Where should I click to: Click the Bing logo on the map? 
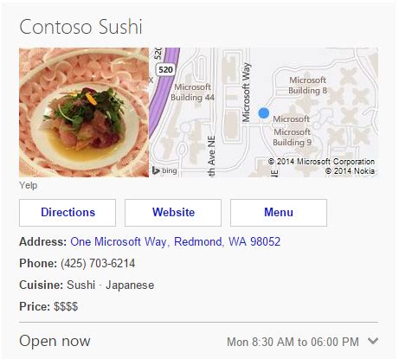(164, 170)
